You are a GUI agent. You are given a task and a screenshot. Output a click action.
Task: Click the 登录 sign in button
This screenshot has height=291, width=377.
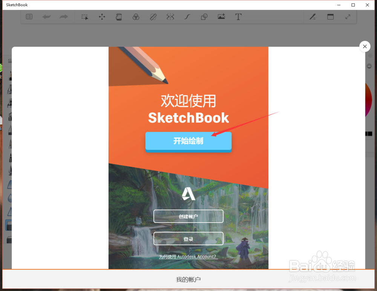188,239
